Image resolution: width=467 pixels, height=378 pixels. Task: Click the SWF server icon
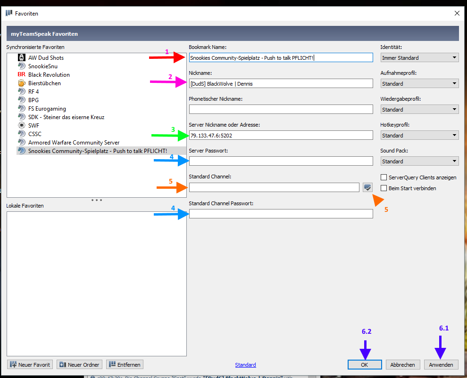pos(21,125)
